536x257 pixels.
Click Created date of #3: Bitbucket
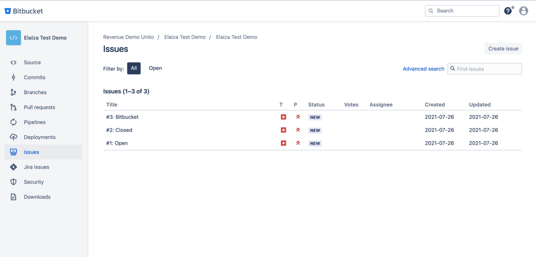point(439,117)
